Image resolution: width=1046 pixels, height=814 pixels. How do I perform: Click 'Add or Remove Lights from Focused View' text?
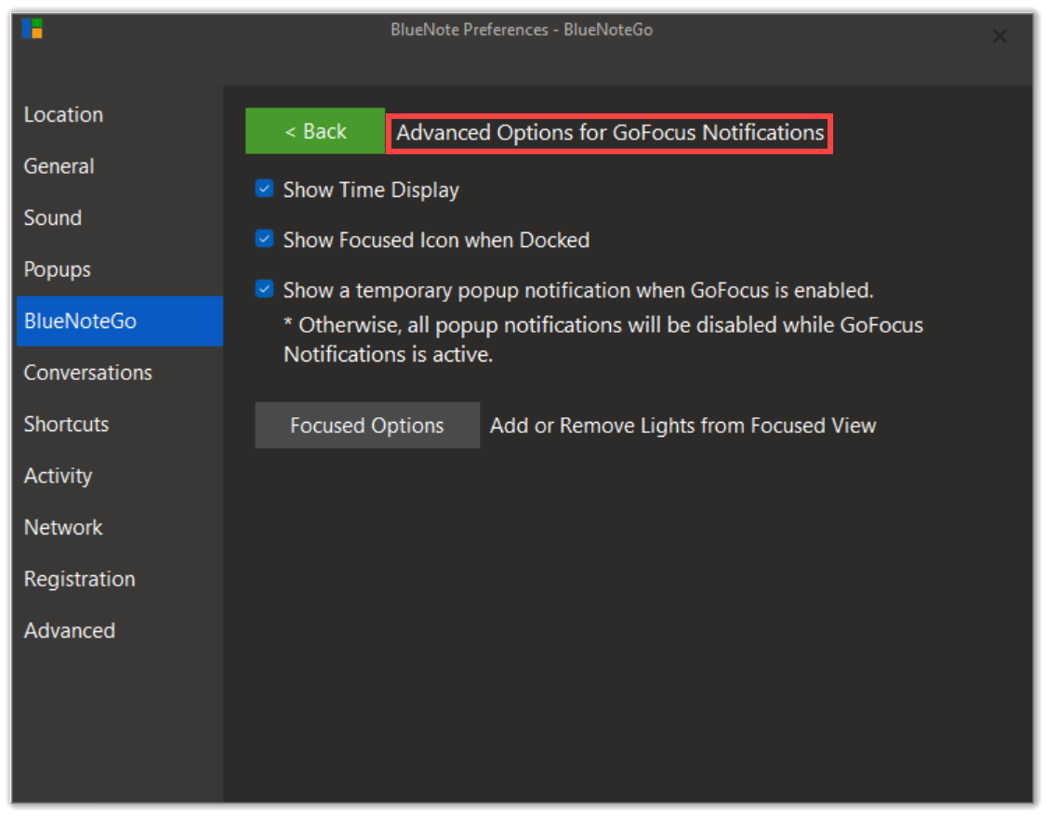coord(682,426)
